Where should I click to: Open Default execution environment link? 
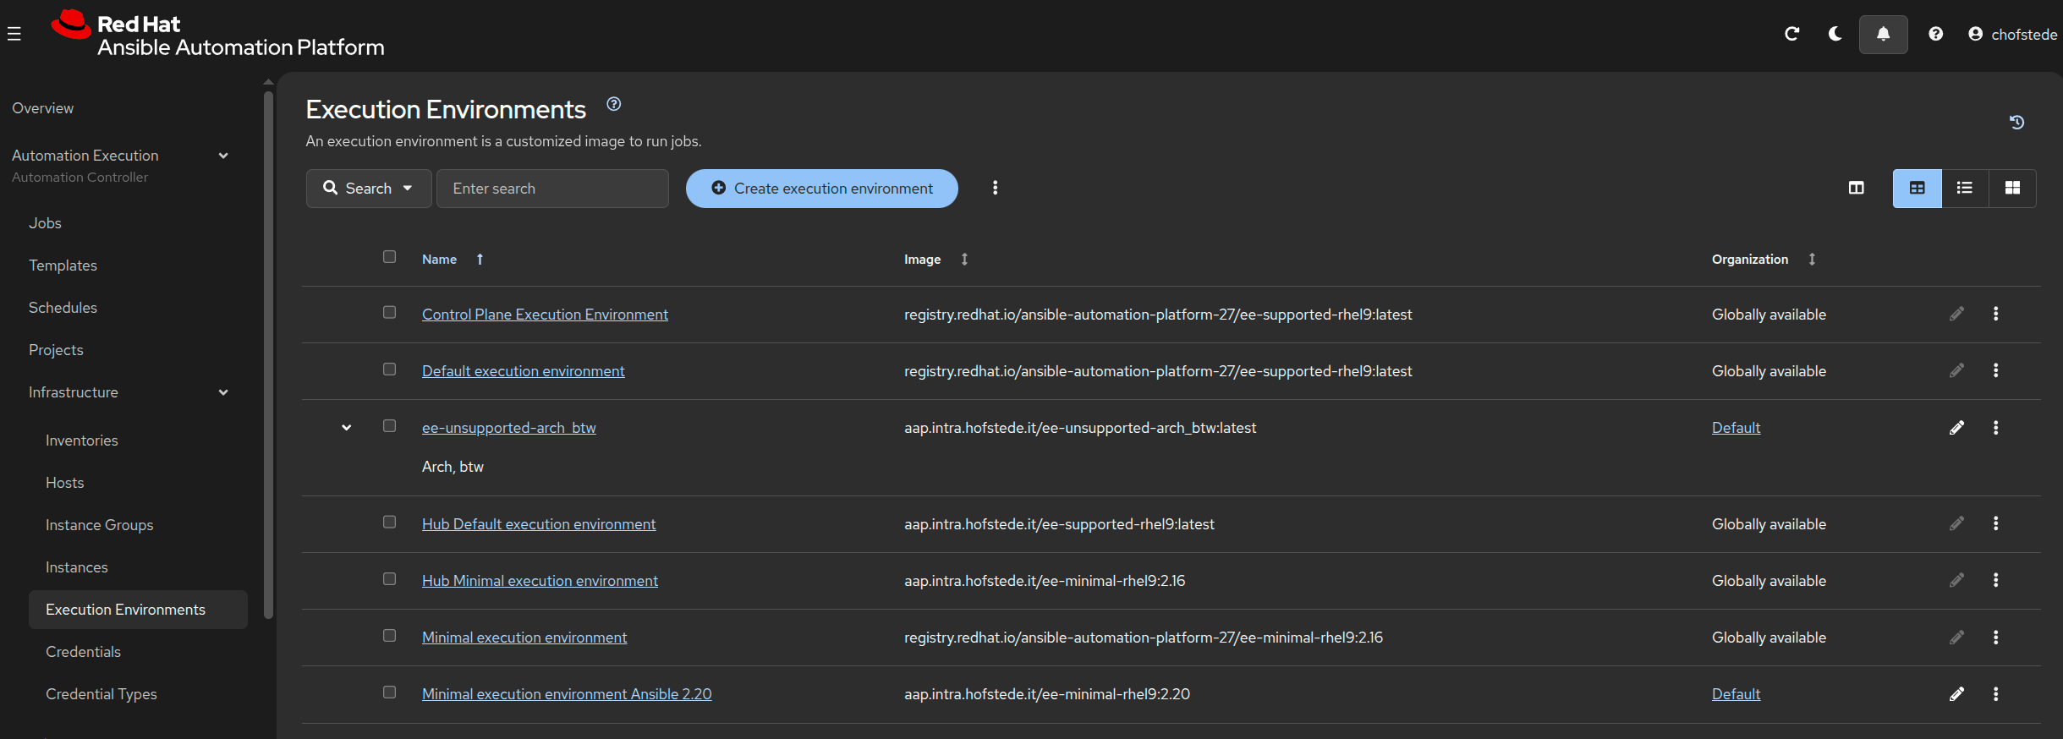coord(523,371)
